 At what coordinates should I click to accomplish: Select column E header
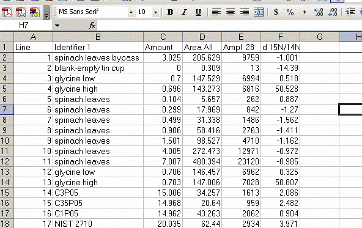241,37
